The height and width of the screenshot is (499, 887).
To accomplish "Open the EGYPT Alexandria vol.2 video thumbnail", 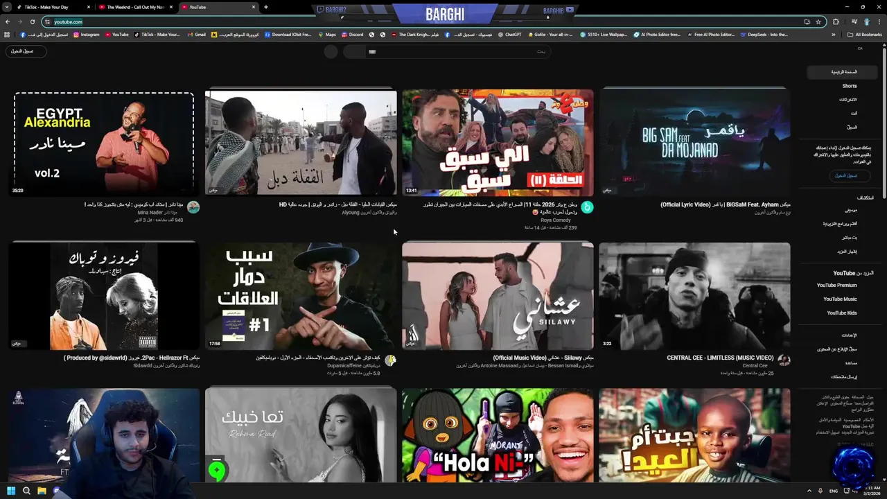I will click(104, 143).
